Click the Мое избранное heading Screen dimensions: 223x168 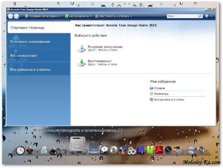163,82
